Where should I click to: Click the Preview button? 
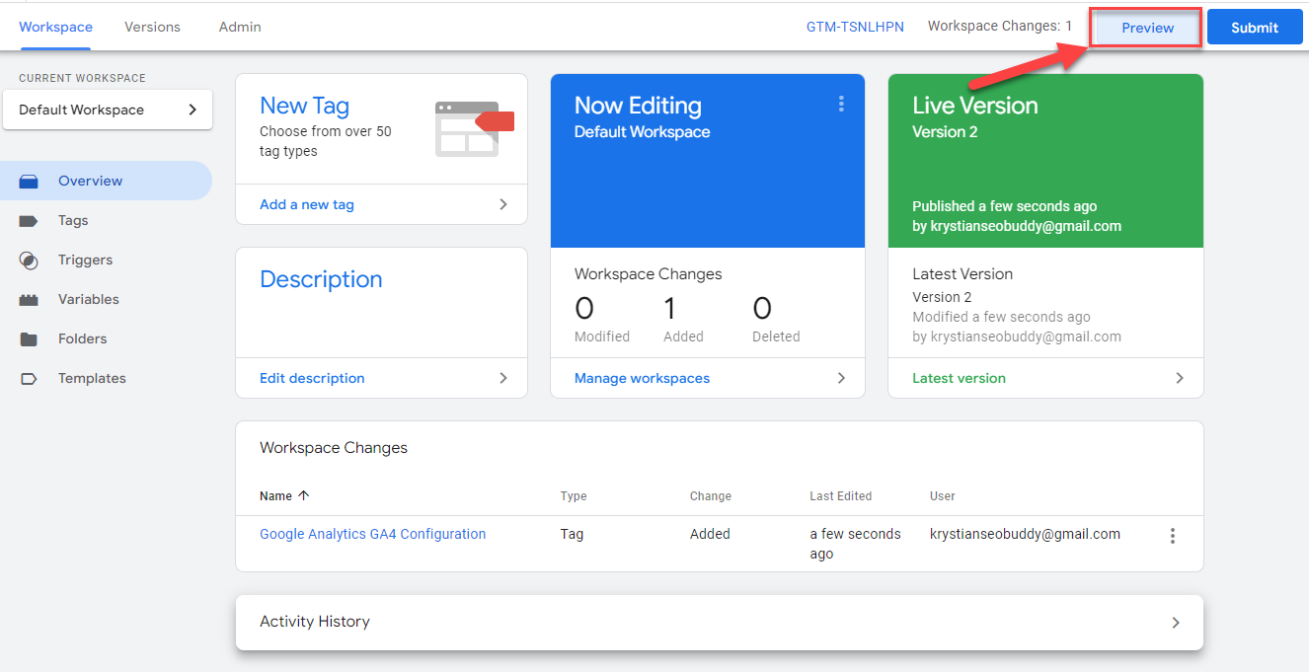click(1147, 28)
